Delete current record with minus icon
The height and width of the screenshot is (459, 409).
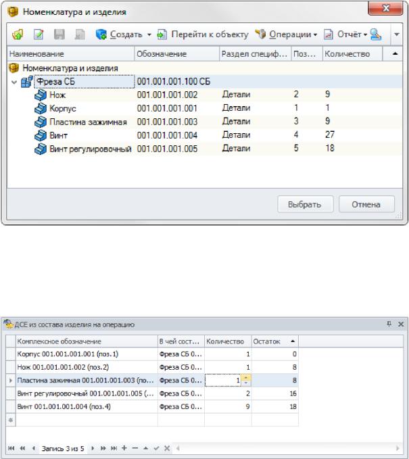pos(135,448)
